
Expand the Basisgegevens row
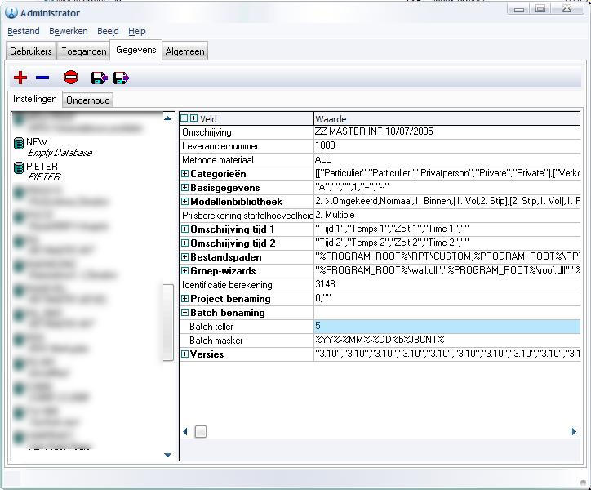pos(184,188)
